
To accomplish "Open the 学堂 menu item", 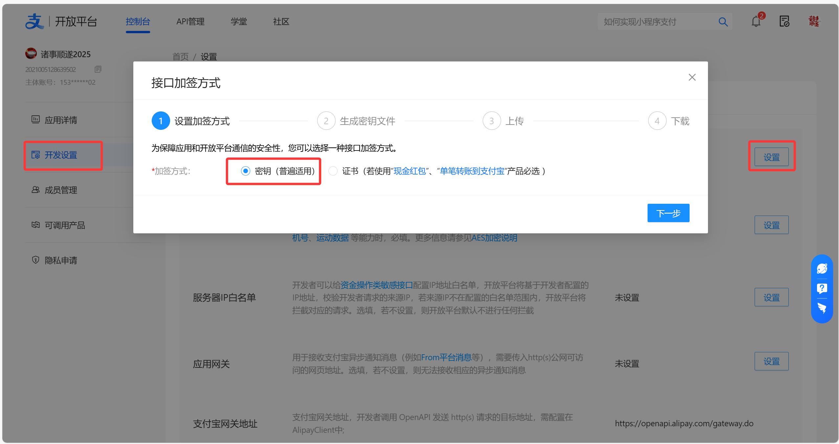I will (x=239, y=22).
